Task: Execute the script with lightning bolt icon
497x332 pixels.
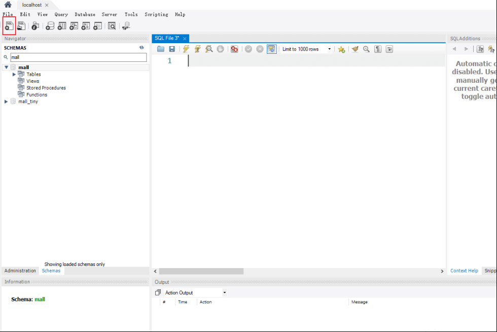Action: 186,49
